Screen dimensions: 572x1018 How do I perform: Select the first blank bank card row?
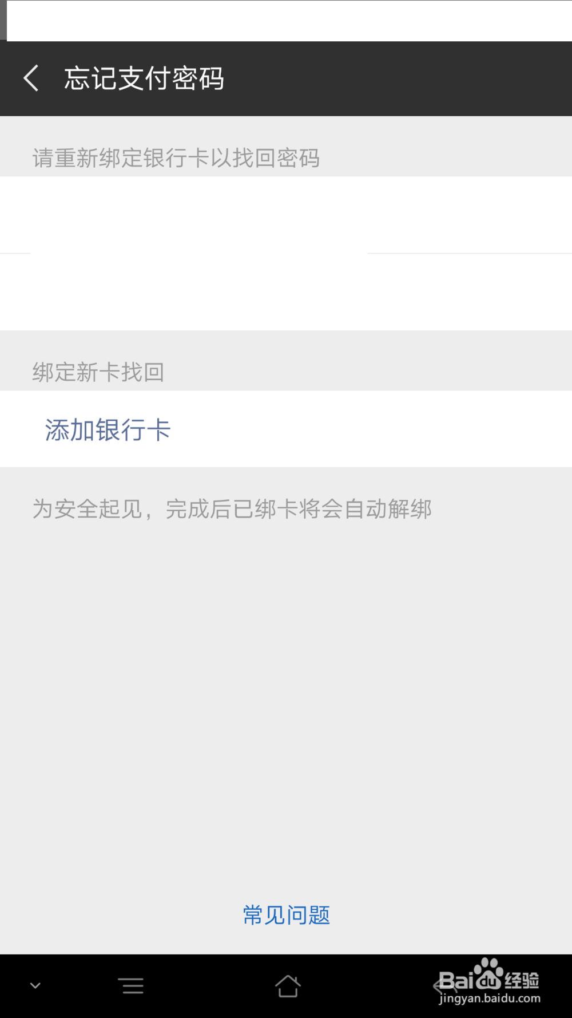click(286, 215)
